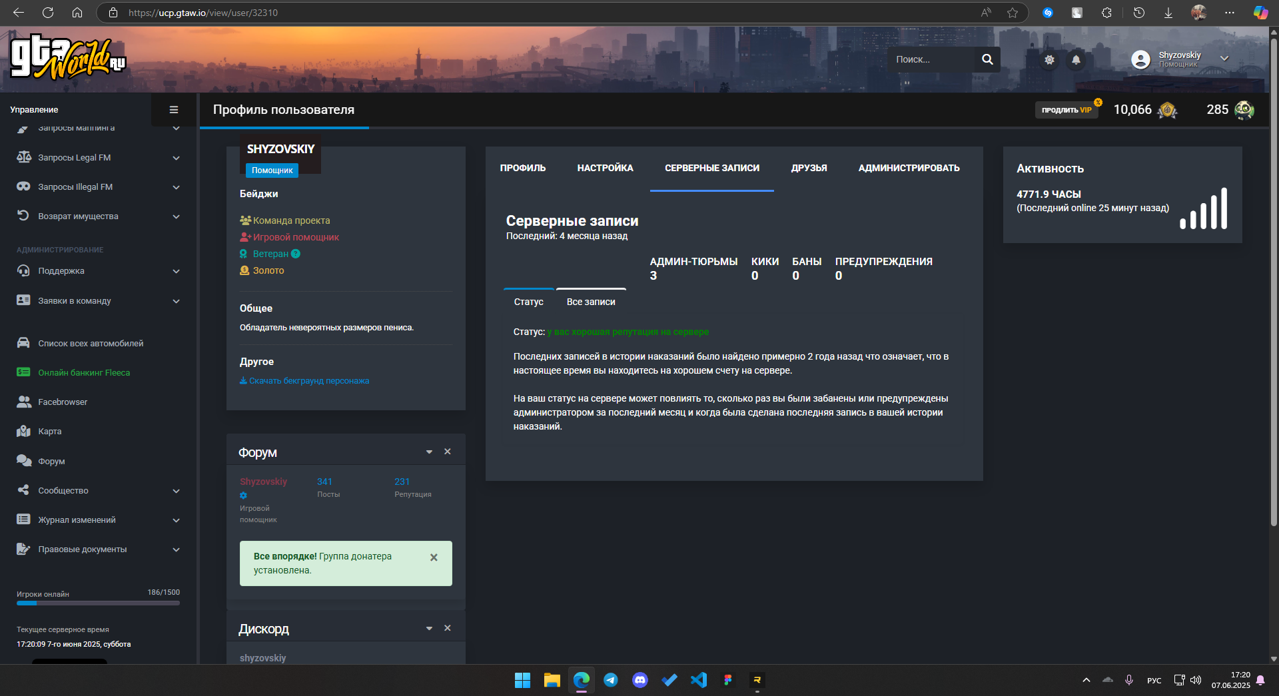The image size is (1279, 696).
Task: Click the Veteran badge help question icon
Action: tap(296, 254)
